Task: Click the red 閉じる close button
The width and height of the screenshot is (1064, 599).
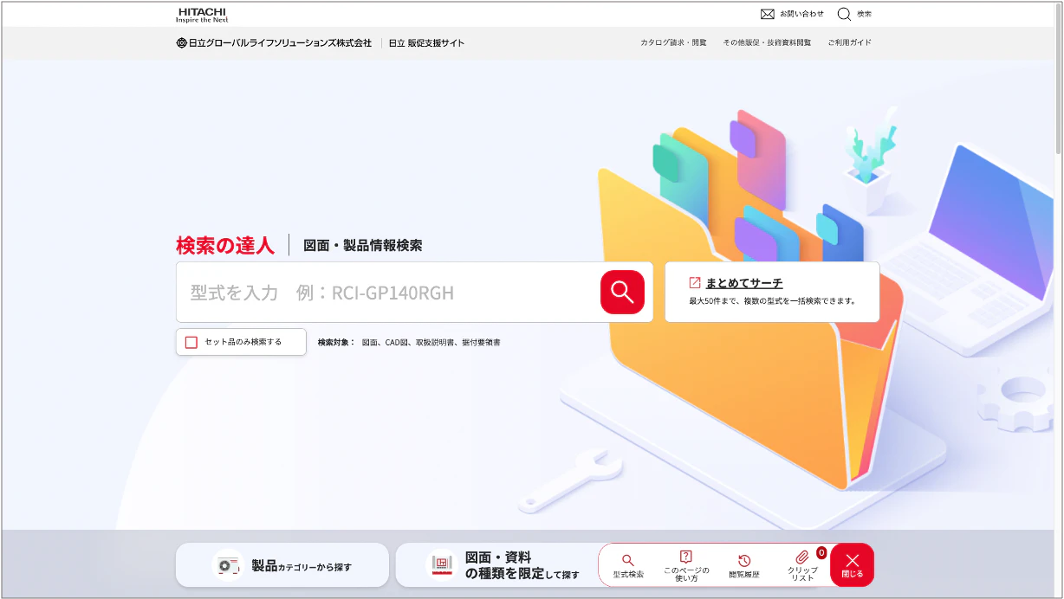Action: (x=852, y=565)
